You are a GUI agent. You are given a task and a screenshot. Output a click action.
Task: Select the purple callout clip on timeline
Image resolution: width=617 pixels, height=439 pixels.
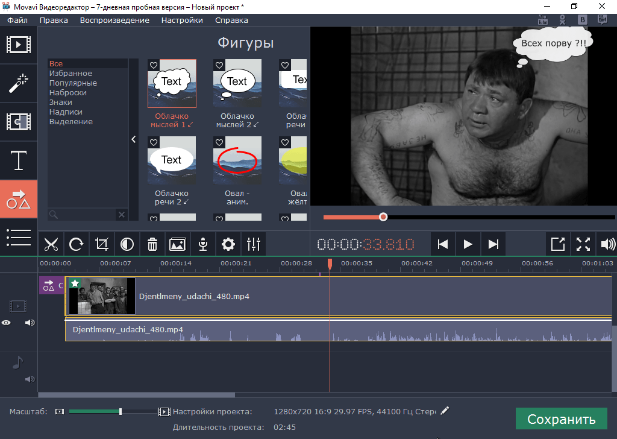52,285
